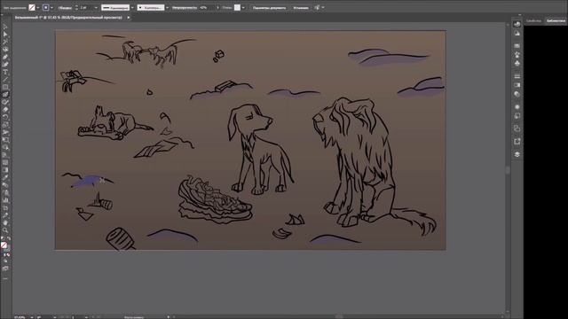Click the stroke weight value field
568x319 pixels.
(86, 8)
